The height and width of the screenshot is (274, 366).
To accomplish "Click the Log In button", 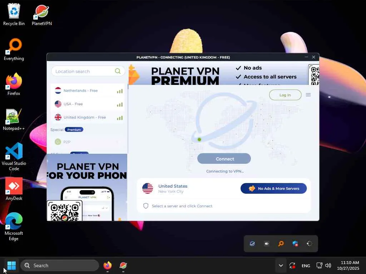I will click(285, 95).
